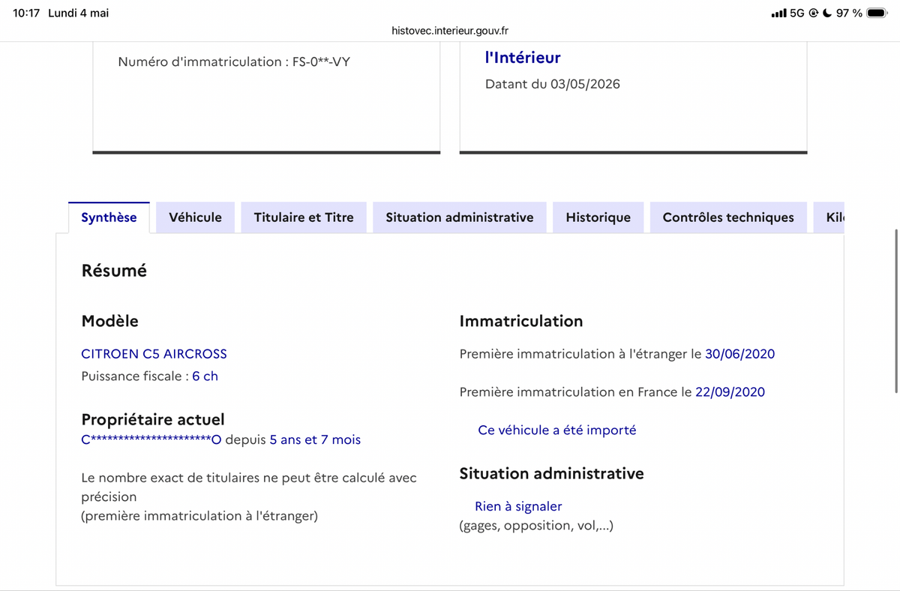Tap the histovec.interieur.gouv.fr address bar
900x591 pixels.
[x=450, y=31]
